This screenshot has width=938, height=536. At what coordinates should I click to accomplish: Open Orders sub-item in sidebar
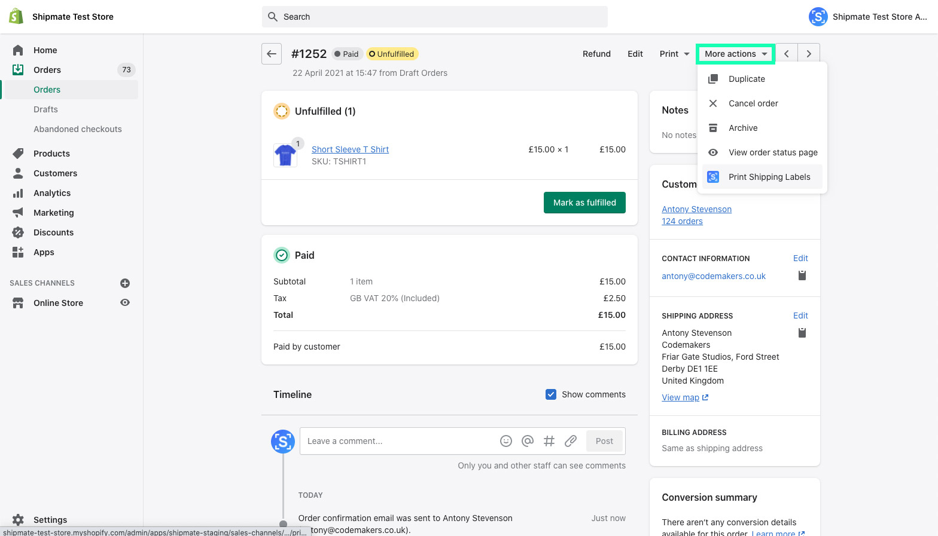pos(72,90)
